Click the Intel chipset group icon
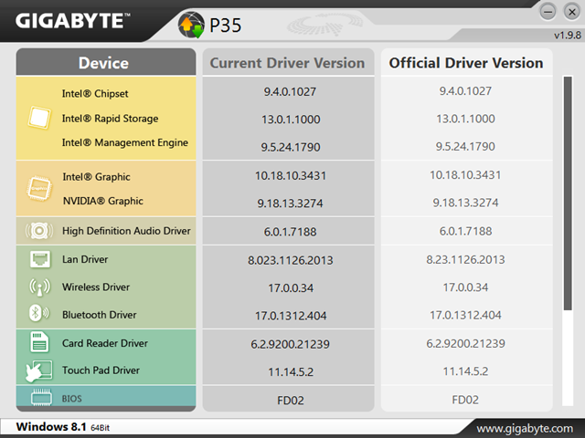Image resolution: width=585 pixels, height=438 pixels. 39,118
